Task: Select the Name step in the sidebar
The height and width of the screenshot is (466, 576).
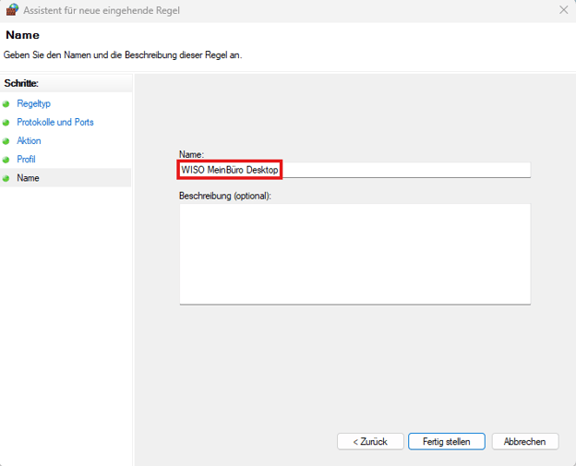Action: click(x=28, y=178)
